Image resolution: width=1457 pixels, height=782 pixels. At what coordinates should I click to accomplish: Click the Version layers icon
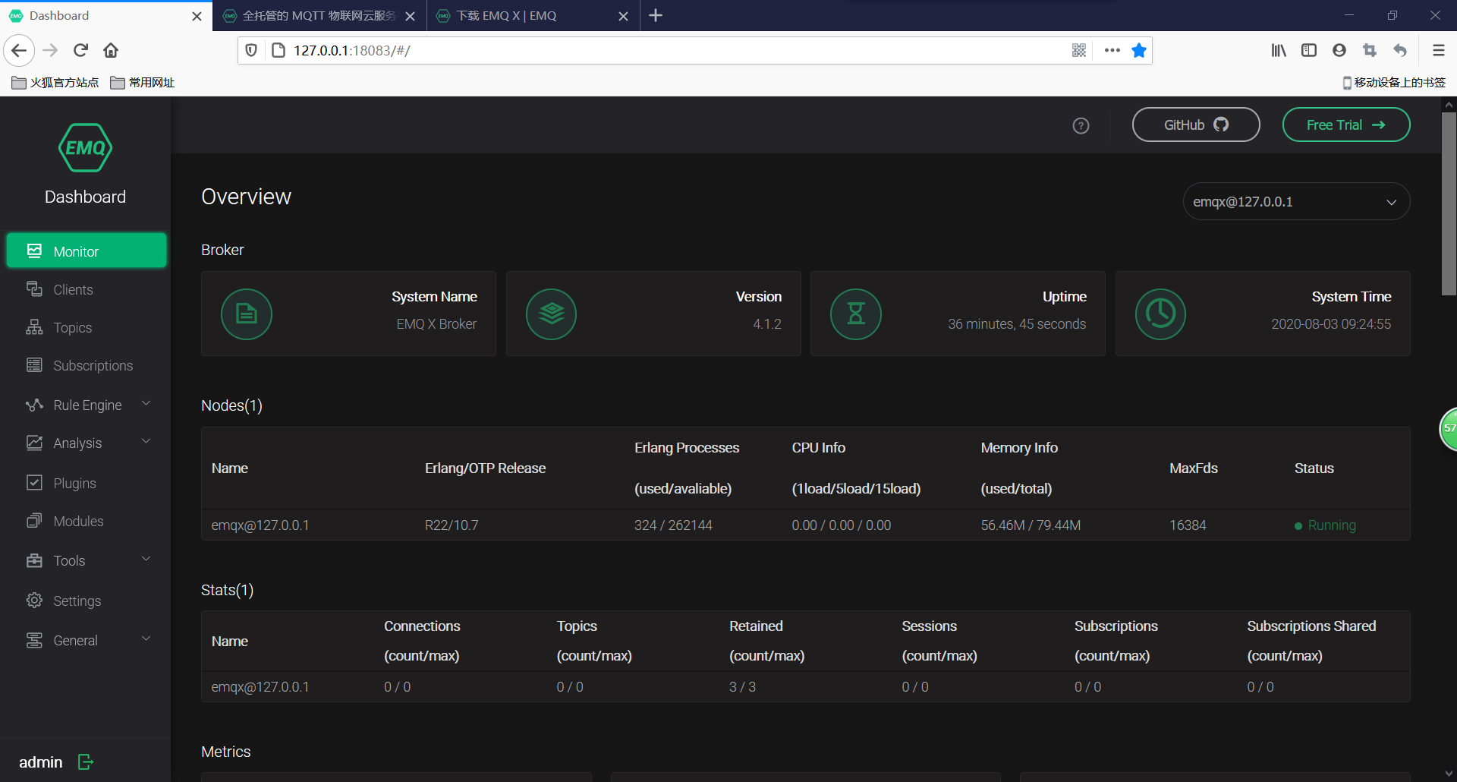point(552,314)
